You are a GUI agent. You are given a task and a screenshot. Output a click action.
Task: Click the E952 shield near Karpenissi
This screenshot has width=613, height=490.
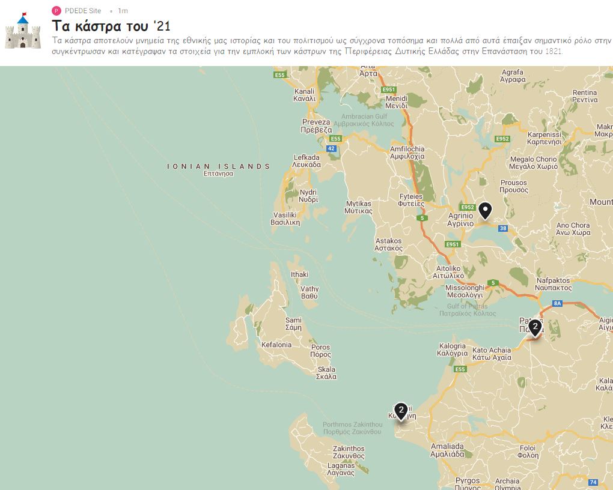point(502,139)
